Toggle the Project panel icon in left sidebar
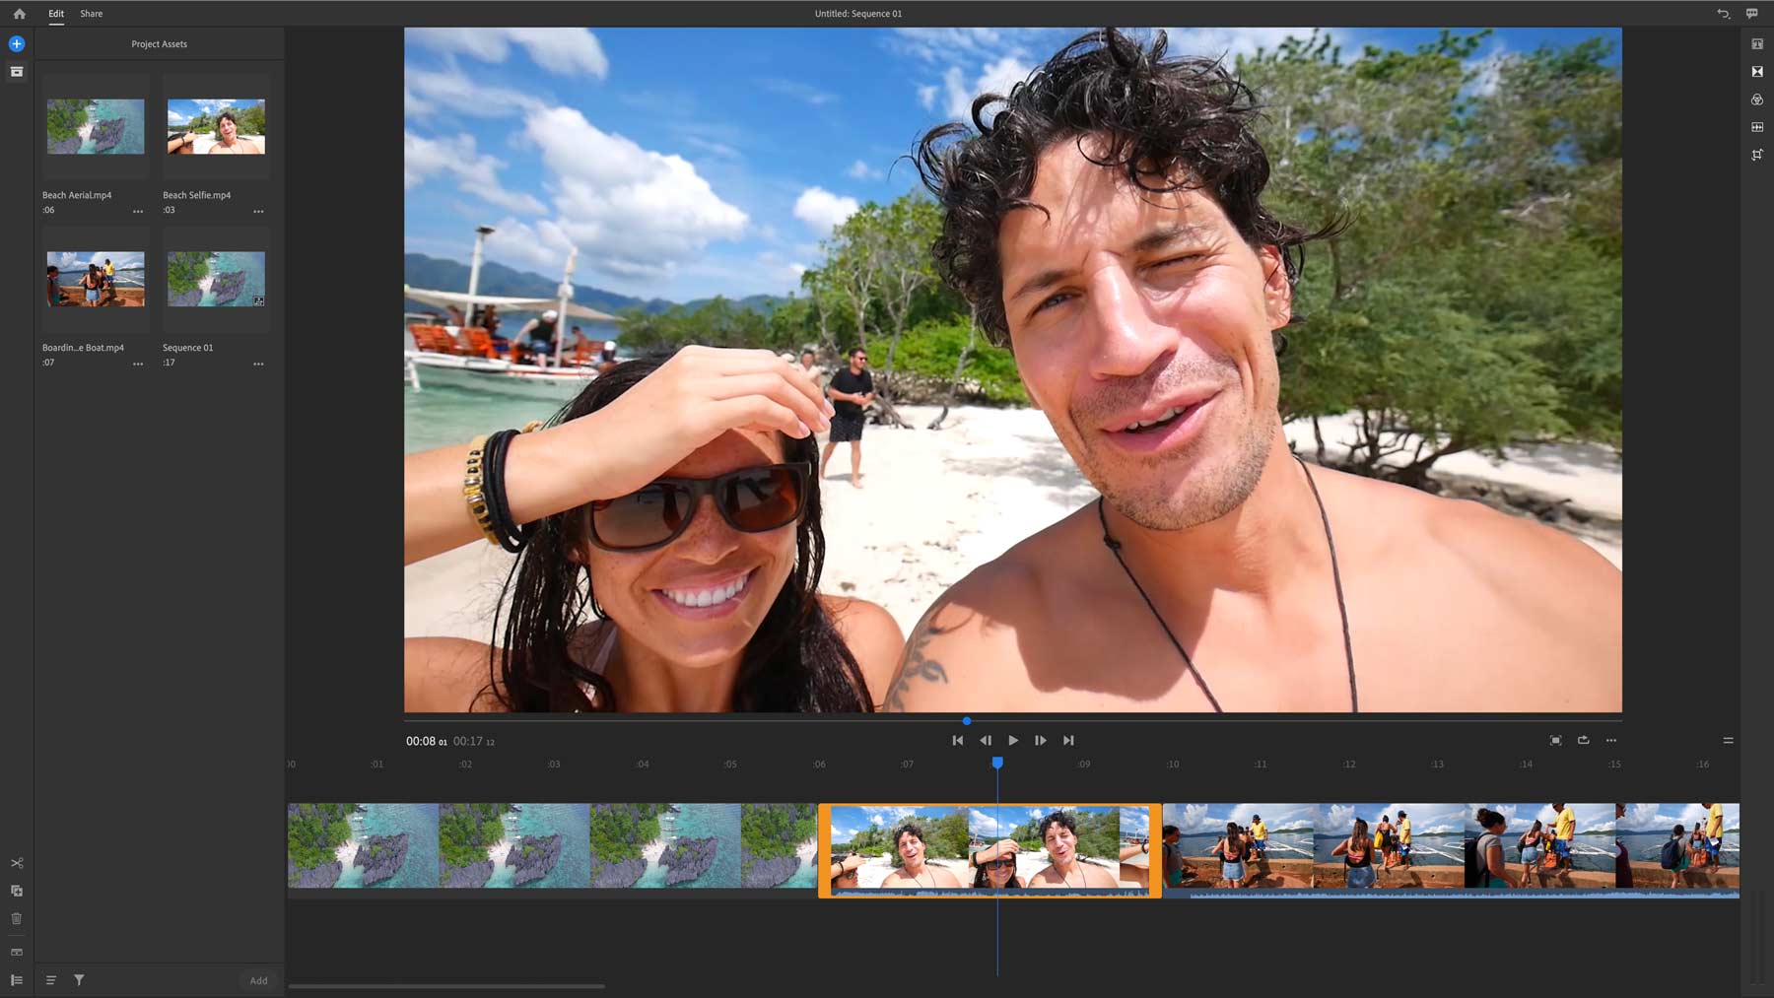Screen dimensions: 1774x998 (x=17, y=72)
